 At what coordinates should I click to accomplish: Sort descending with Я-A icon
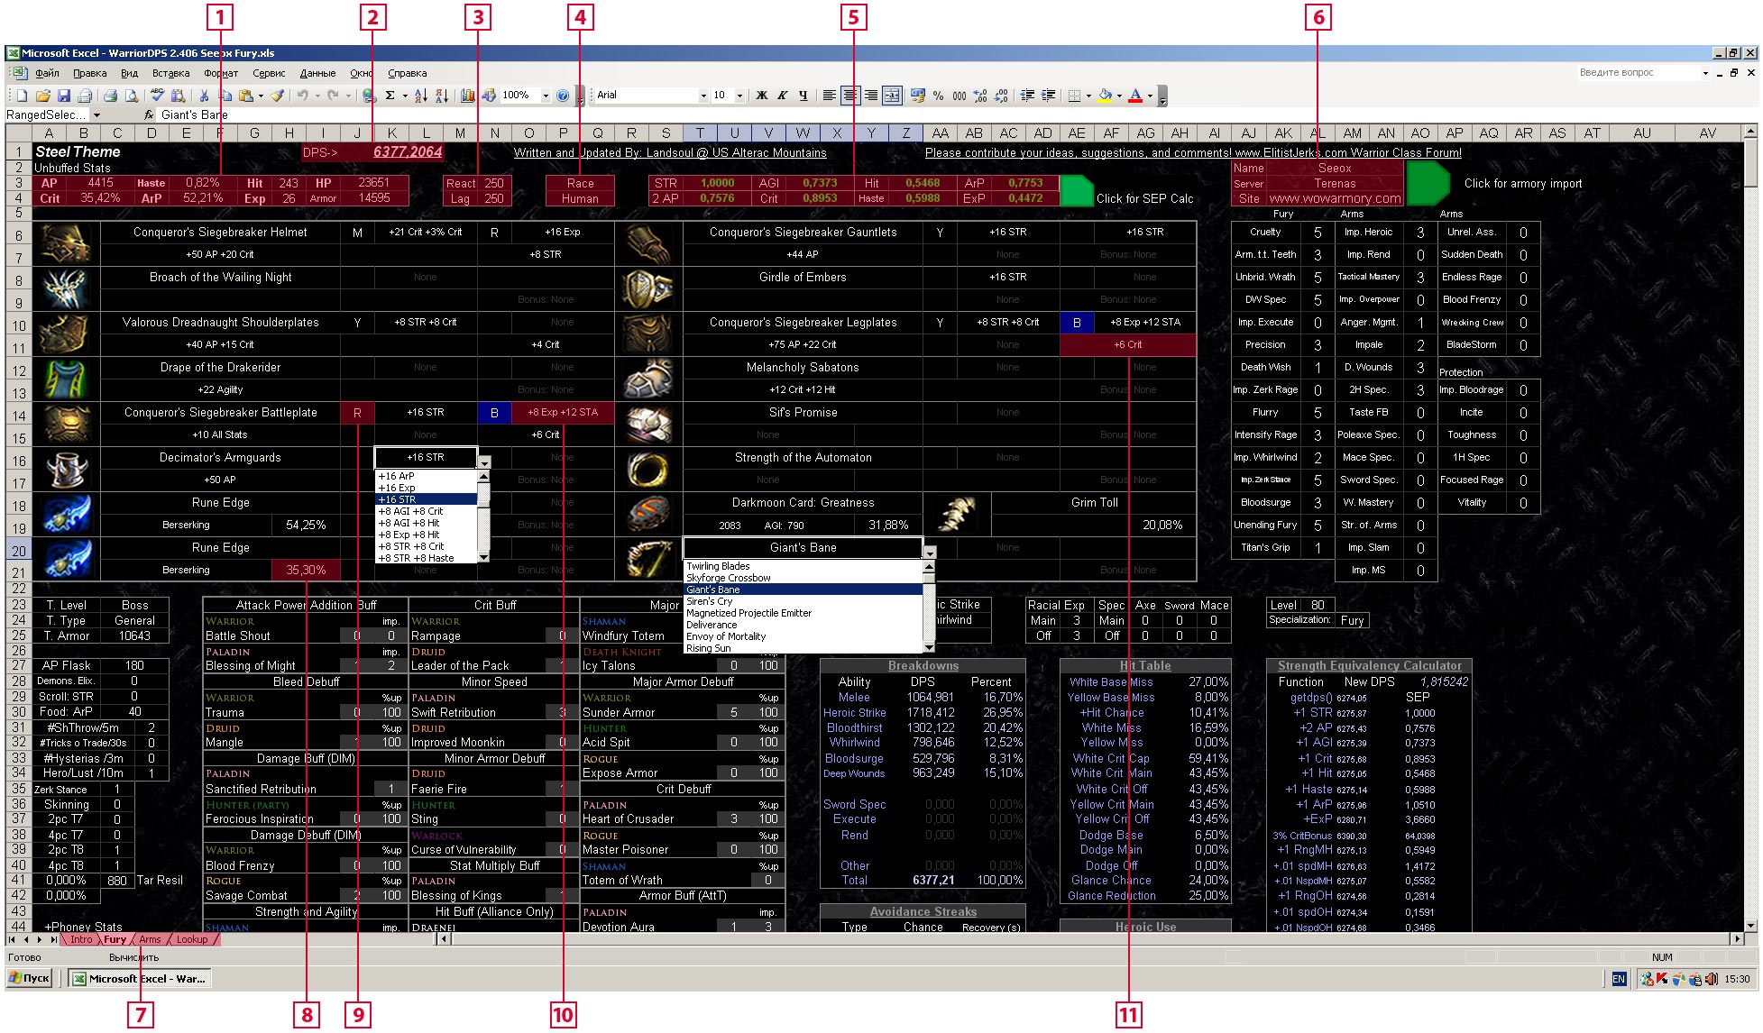[x=442, y=96]
